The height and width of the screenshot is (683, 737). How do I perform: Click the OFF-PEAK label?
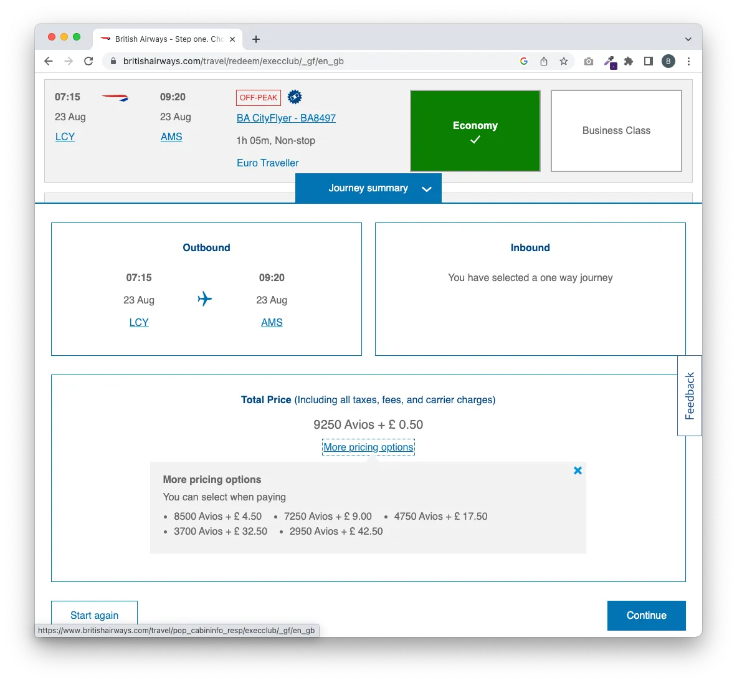(259, 97)
